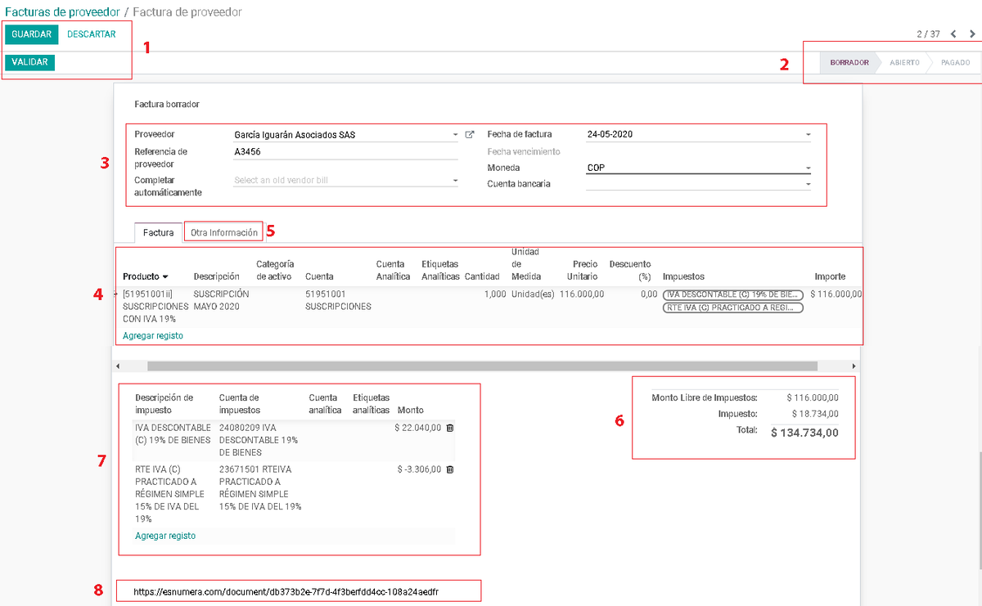Expand the Proveedor dropdown
Viewport: 982px width, 606px height.
coord(455,135)
